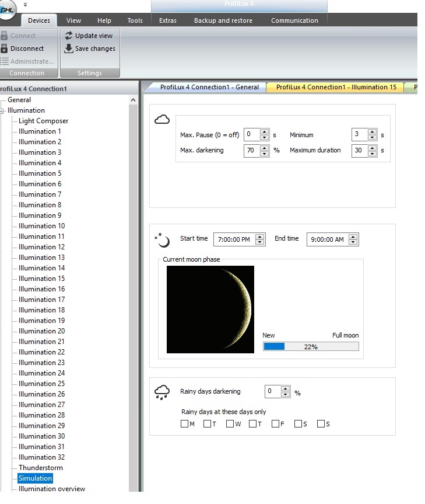The width and height of the screenshot is (425, 504).
Task: Switch to ProfiLux 4 Connection1 - General tab
Action: coord(209,87)
